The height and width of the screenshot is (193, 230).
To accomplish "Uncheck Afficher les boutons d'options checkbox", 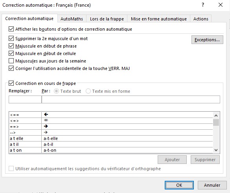I will tap(11, 29).
